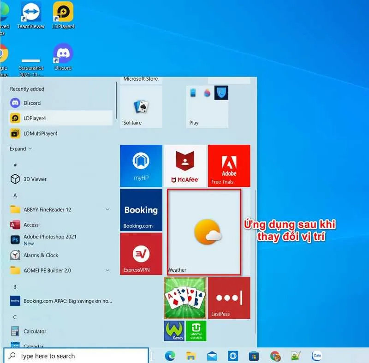The width and height of the screenshot is (369, 363).
Task: Open Calculator from the apps list
Action: tap(34, 331)
